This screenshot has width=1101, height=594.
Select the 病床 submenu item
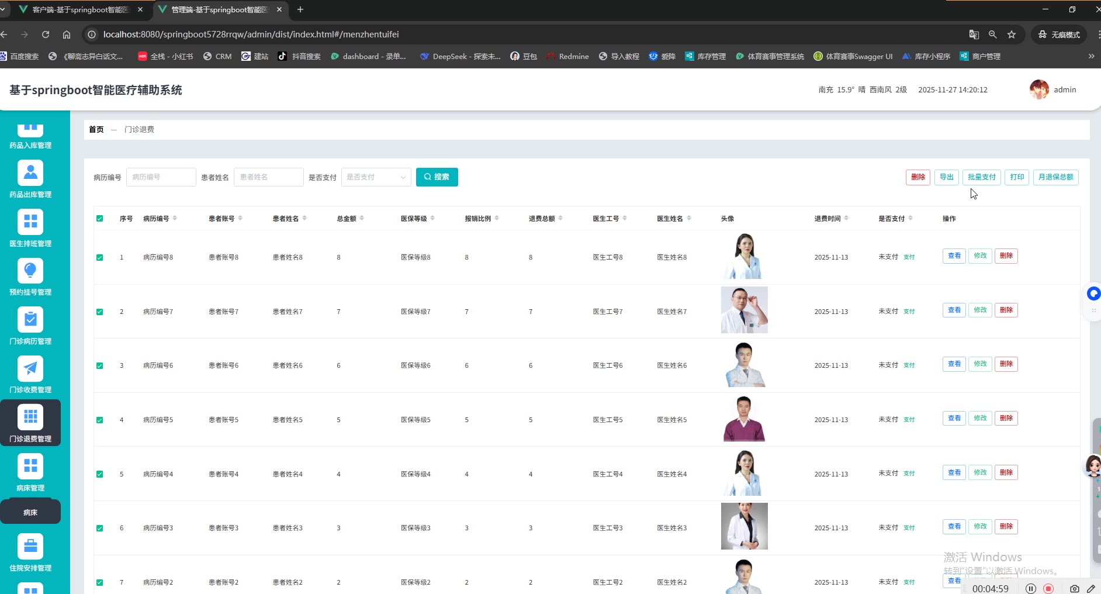[30, 512]
